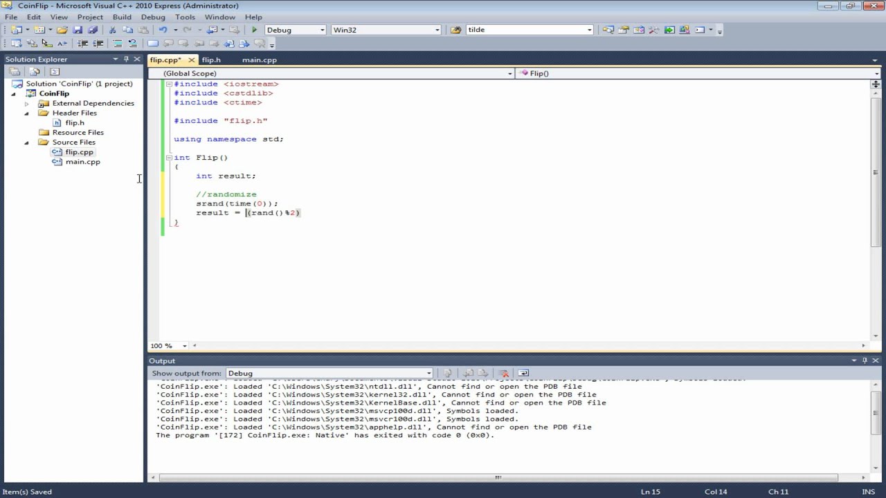
Task: Open the File menu
Action: point(11,17)
